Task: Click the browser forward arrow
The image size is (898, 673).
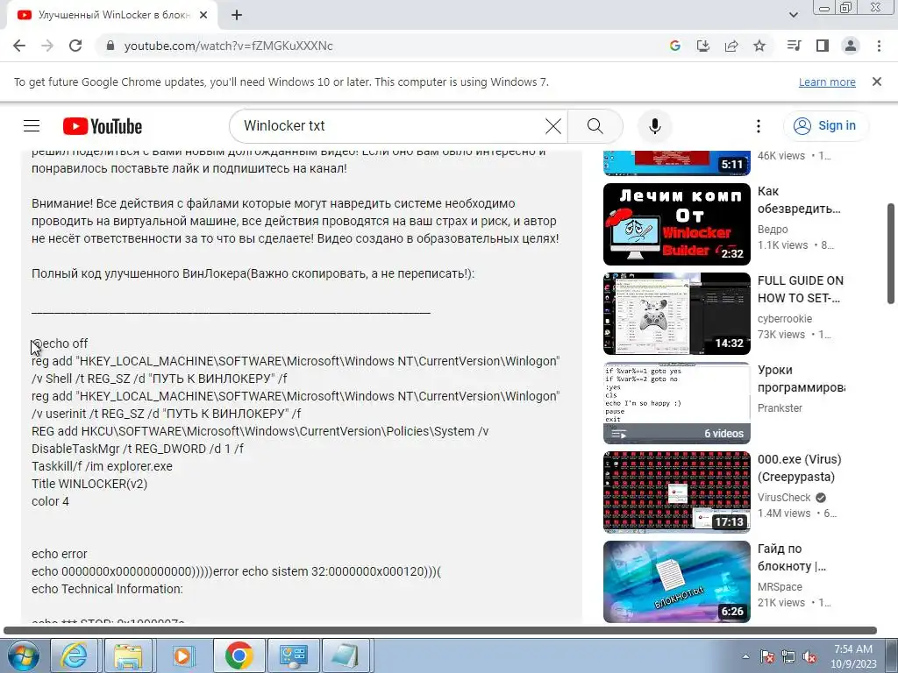Action: point(47,46)
